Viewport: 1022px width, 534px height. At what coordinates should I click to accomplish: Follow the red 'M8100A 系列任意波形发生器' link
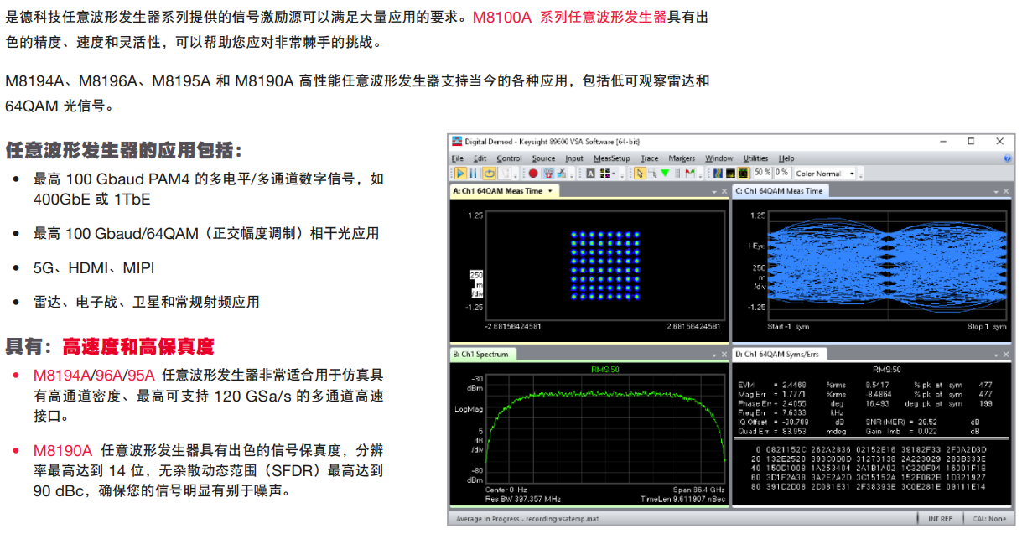(569, 18)
